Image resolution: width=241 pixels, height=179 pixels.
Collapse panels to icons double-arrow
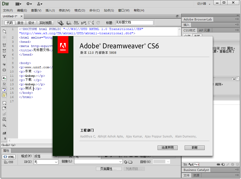point(238,15)
